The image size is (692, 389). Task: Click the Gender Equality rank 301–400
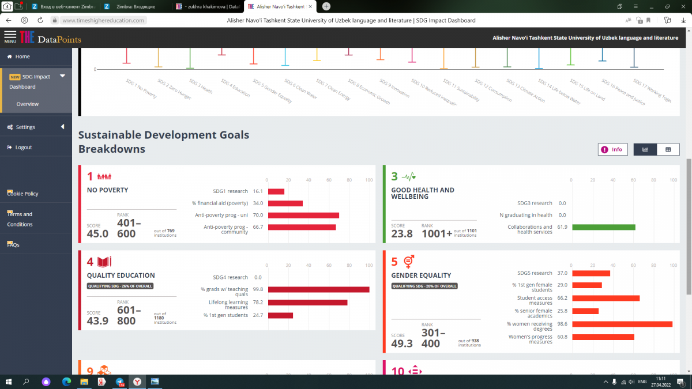pyautogui.click(x=434, y=338)
